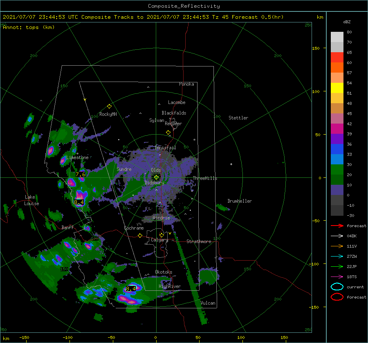The width and height of the screenshot is (368, 343).
Task: Select the orange 111V arrow icon
Action: pos(337,246)
